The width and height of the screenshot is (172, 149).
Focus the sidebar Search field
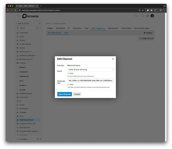point(28,28)
